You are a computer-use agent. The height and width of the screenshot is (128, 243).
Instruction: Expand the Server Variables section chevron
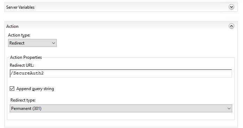pyautogui.click(x=232, y=7)
